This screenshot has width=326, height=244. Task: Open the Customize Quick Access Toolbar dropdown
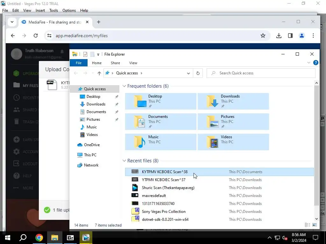pos(98,54)
